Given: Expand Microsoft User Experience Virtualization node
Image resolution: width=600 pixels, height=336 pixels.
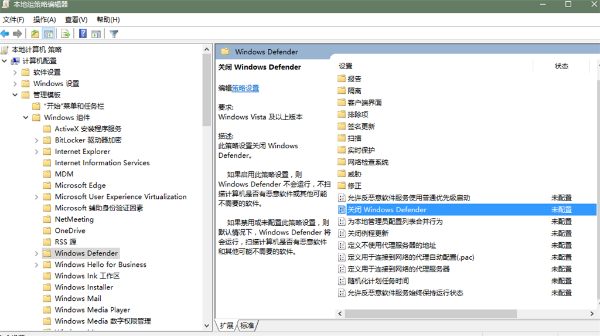Looking at the screenshot, I should click(x=36, y=197).
